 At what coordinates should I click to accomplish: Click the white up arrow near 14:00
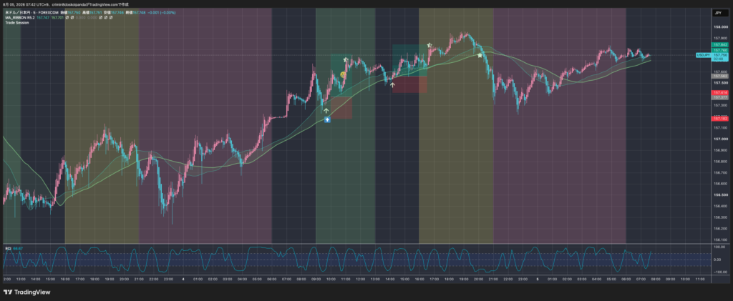[392, 85]
